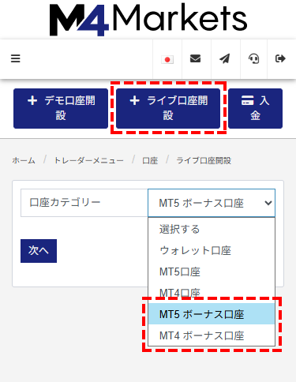Open the 口座 breadcrumb link
296x382 pixels.
pos(150,160)
